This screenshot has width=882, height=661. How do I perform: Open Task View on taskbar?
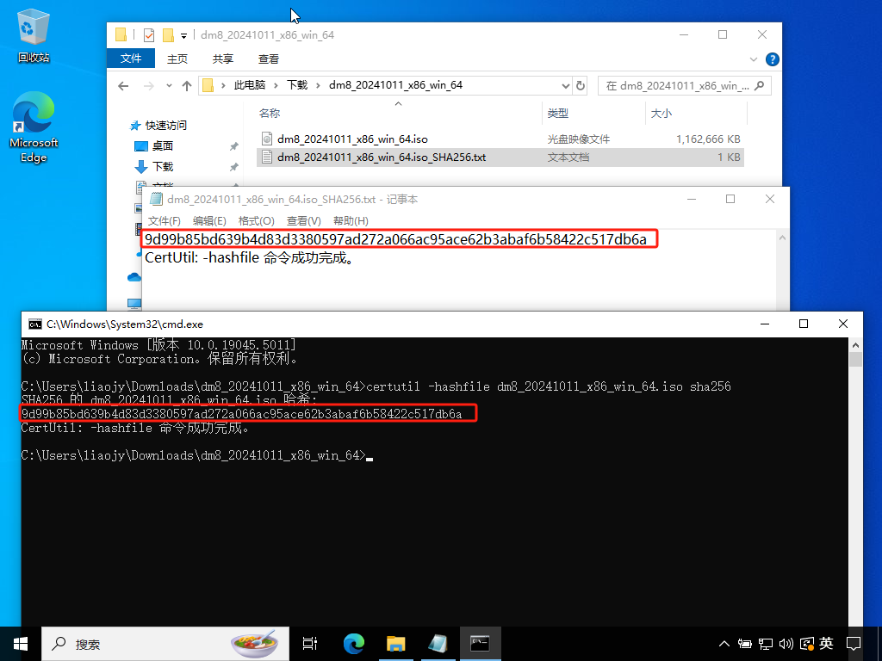(310, 644)
